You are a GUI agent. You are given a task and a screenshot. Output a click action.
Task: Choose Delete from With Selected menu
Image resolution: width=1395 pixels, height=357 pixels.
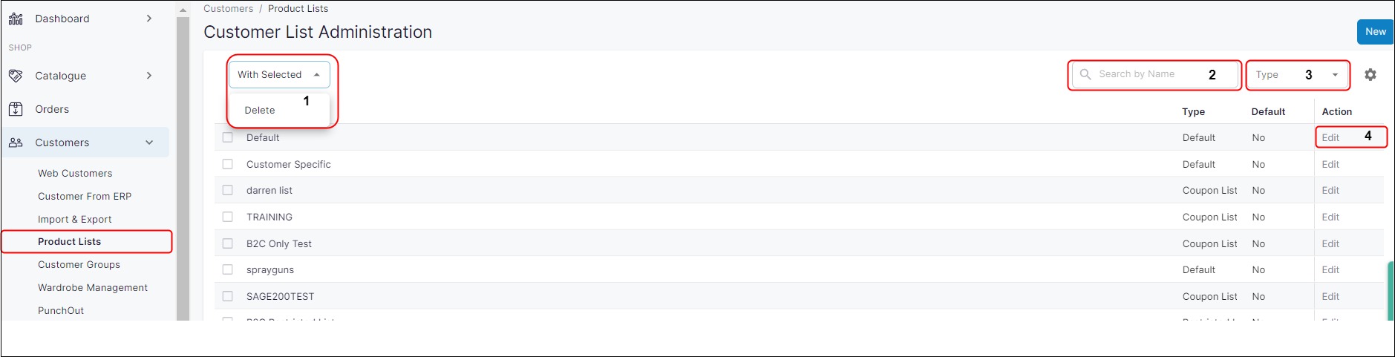pyautogui.click(x=260, y=110)
